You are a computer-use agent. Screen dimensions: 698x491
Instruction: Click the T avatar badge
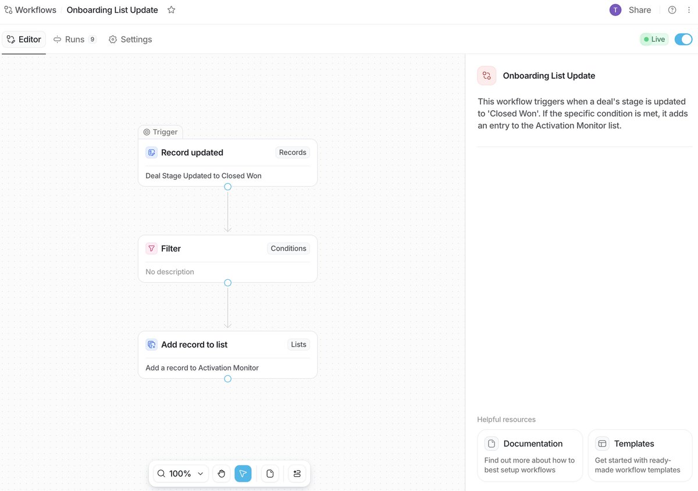pyautogui.click(x=615, y=9)
